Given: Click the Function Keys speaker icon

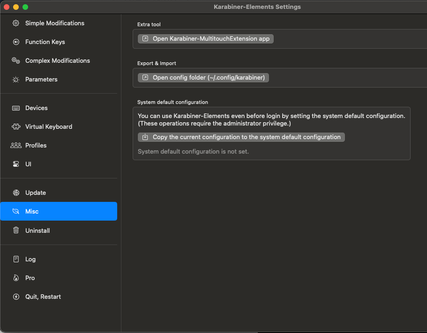Looking at the screenshot, I should click(16, 42).
